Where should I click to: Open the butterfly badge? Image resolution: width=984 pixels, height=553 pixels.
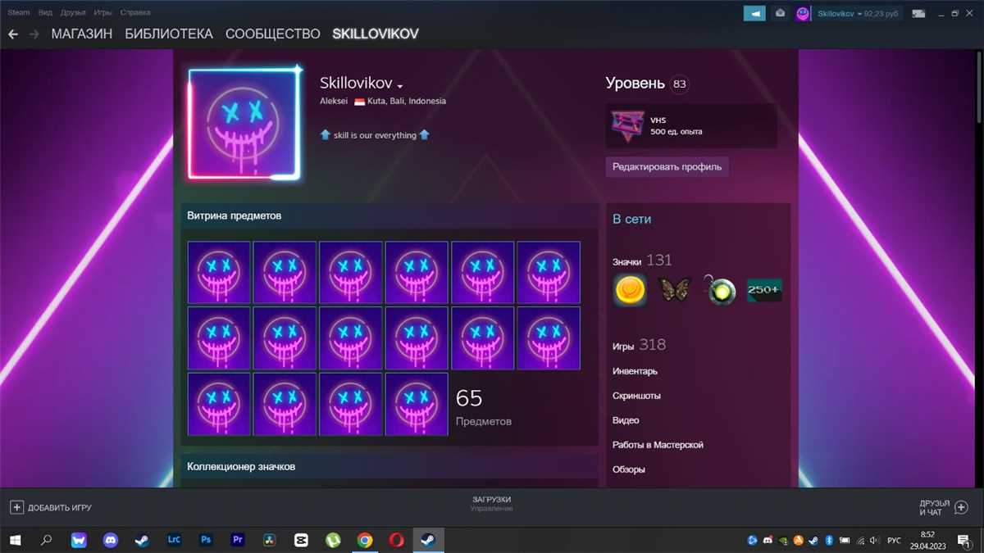[x=674, y=290]
